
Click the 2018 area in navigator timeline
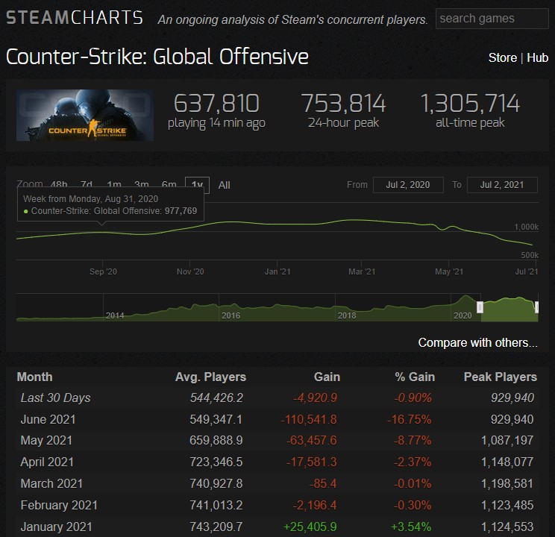coord(347,315)
